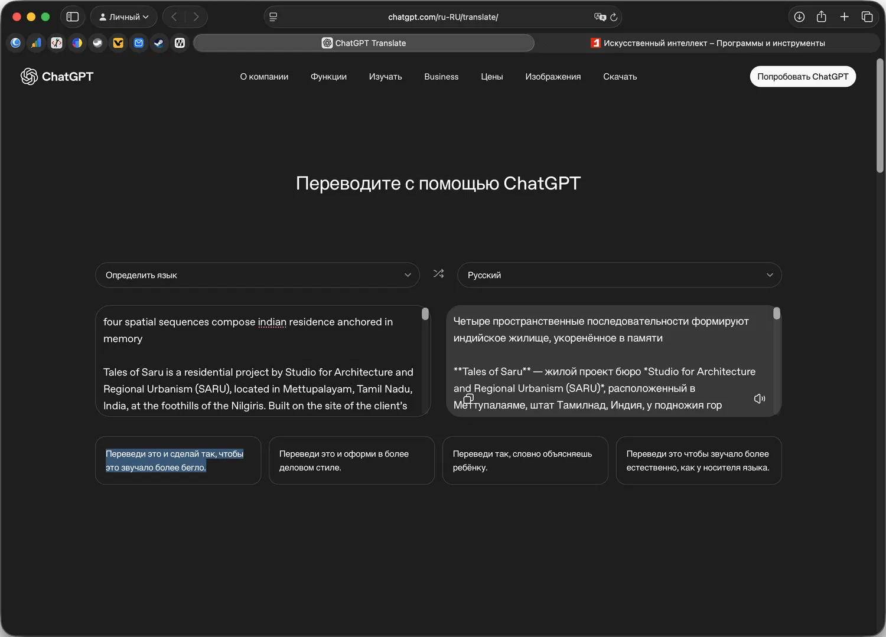Image resolution: width=886 pixels, height=637 pixels.
Task: Open the wrench-and-code pinned tab
Action: [x=57, y=43]
